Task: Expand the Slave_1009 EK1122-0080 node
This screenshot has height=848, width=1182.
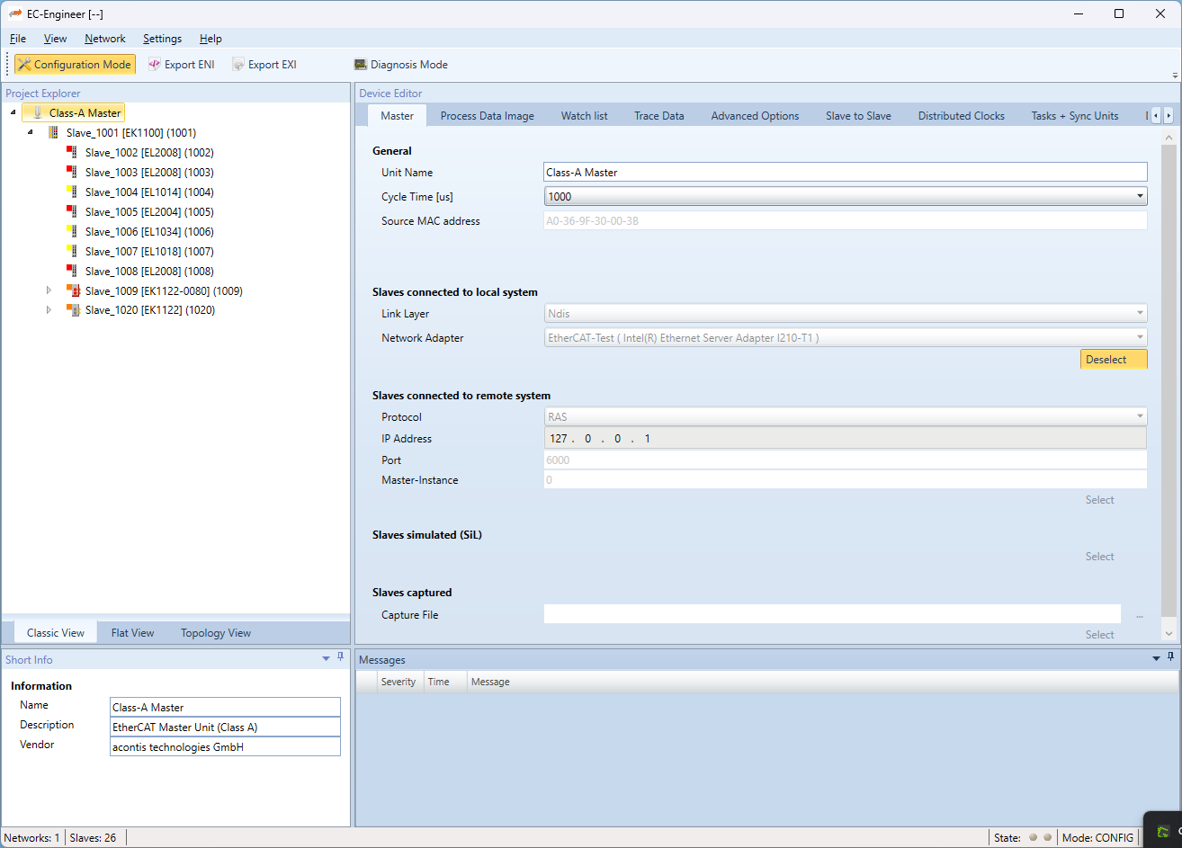Action: 49,290
